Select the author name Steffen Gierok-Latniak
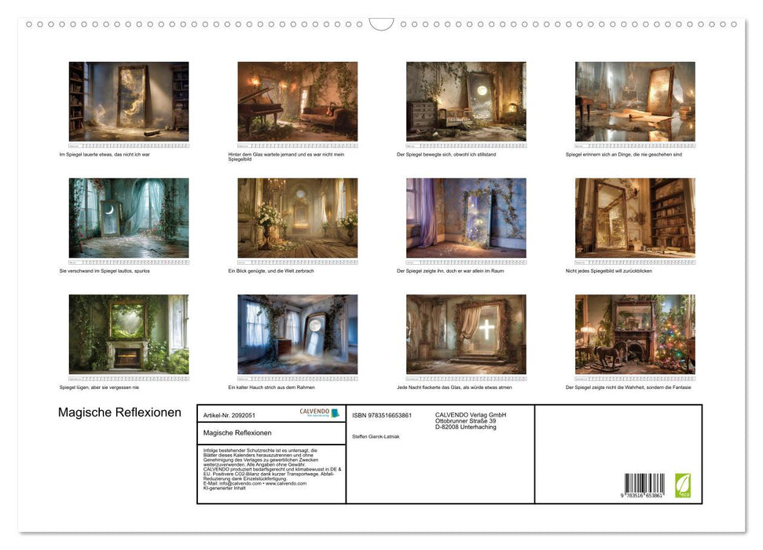763x550 pixels. point(377,436)
